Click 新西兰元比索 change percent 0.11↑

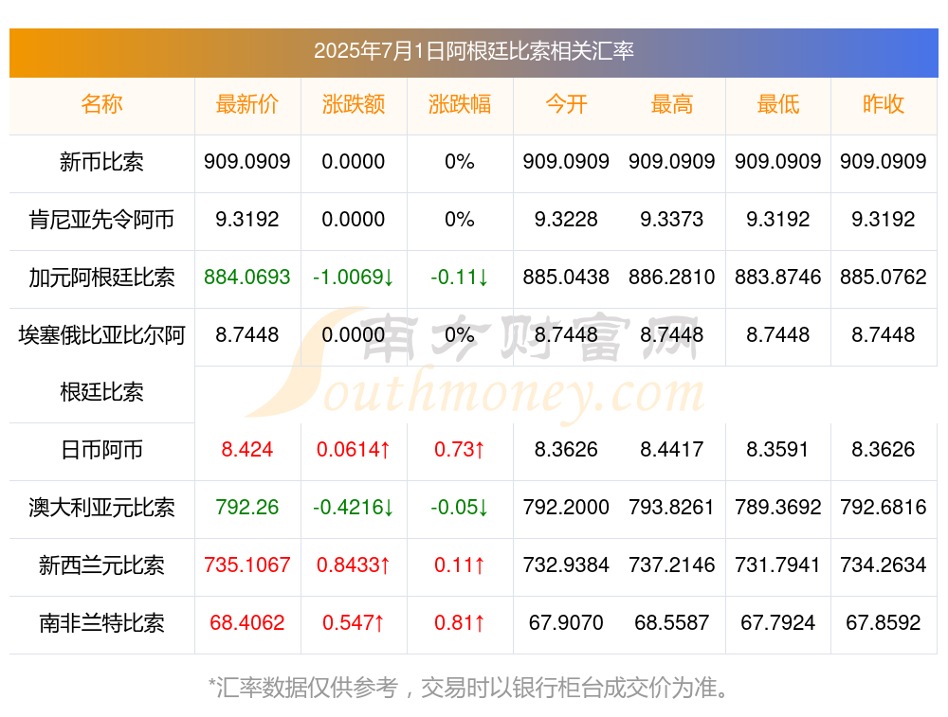pos(460,565)
